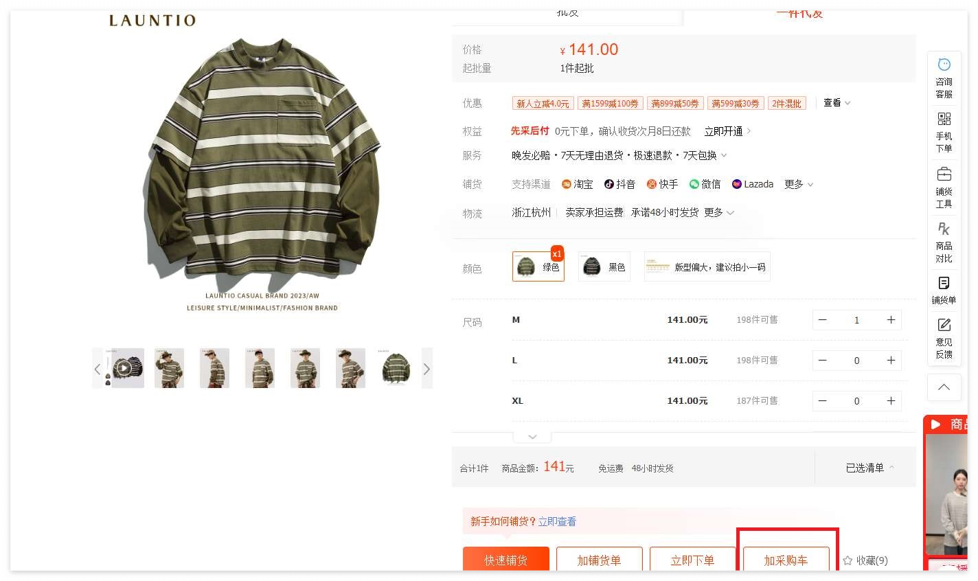Select third thumbnail with brown pants
This screenshot has width=978, height=581.
click(x=215, y=368)
